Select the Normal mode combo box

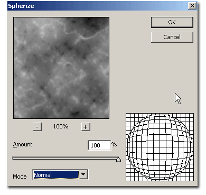[x=60, y=174]
